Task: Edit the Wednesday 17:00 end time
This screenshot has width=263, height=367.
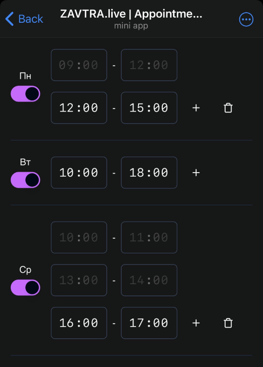Action: (149, 323)
